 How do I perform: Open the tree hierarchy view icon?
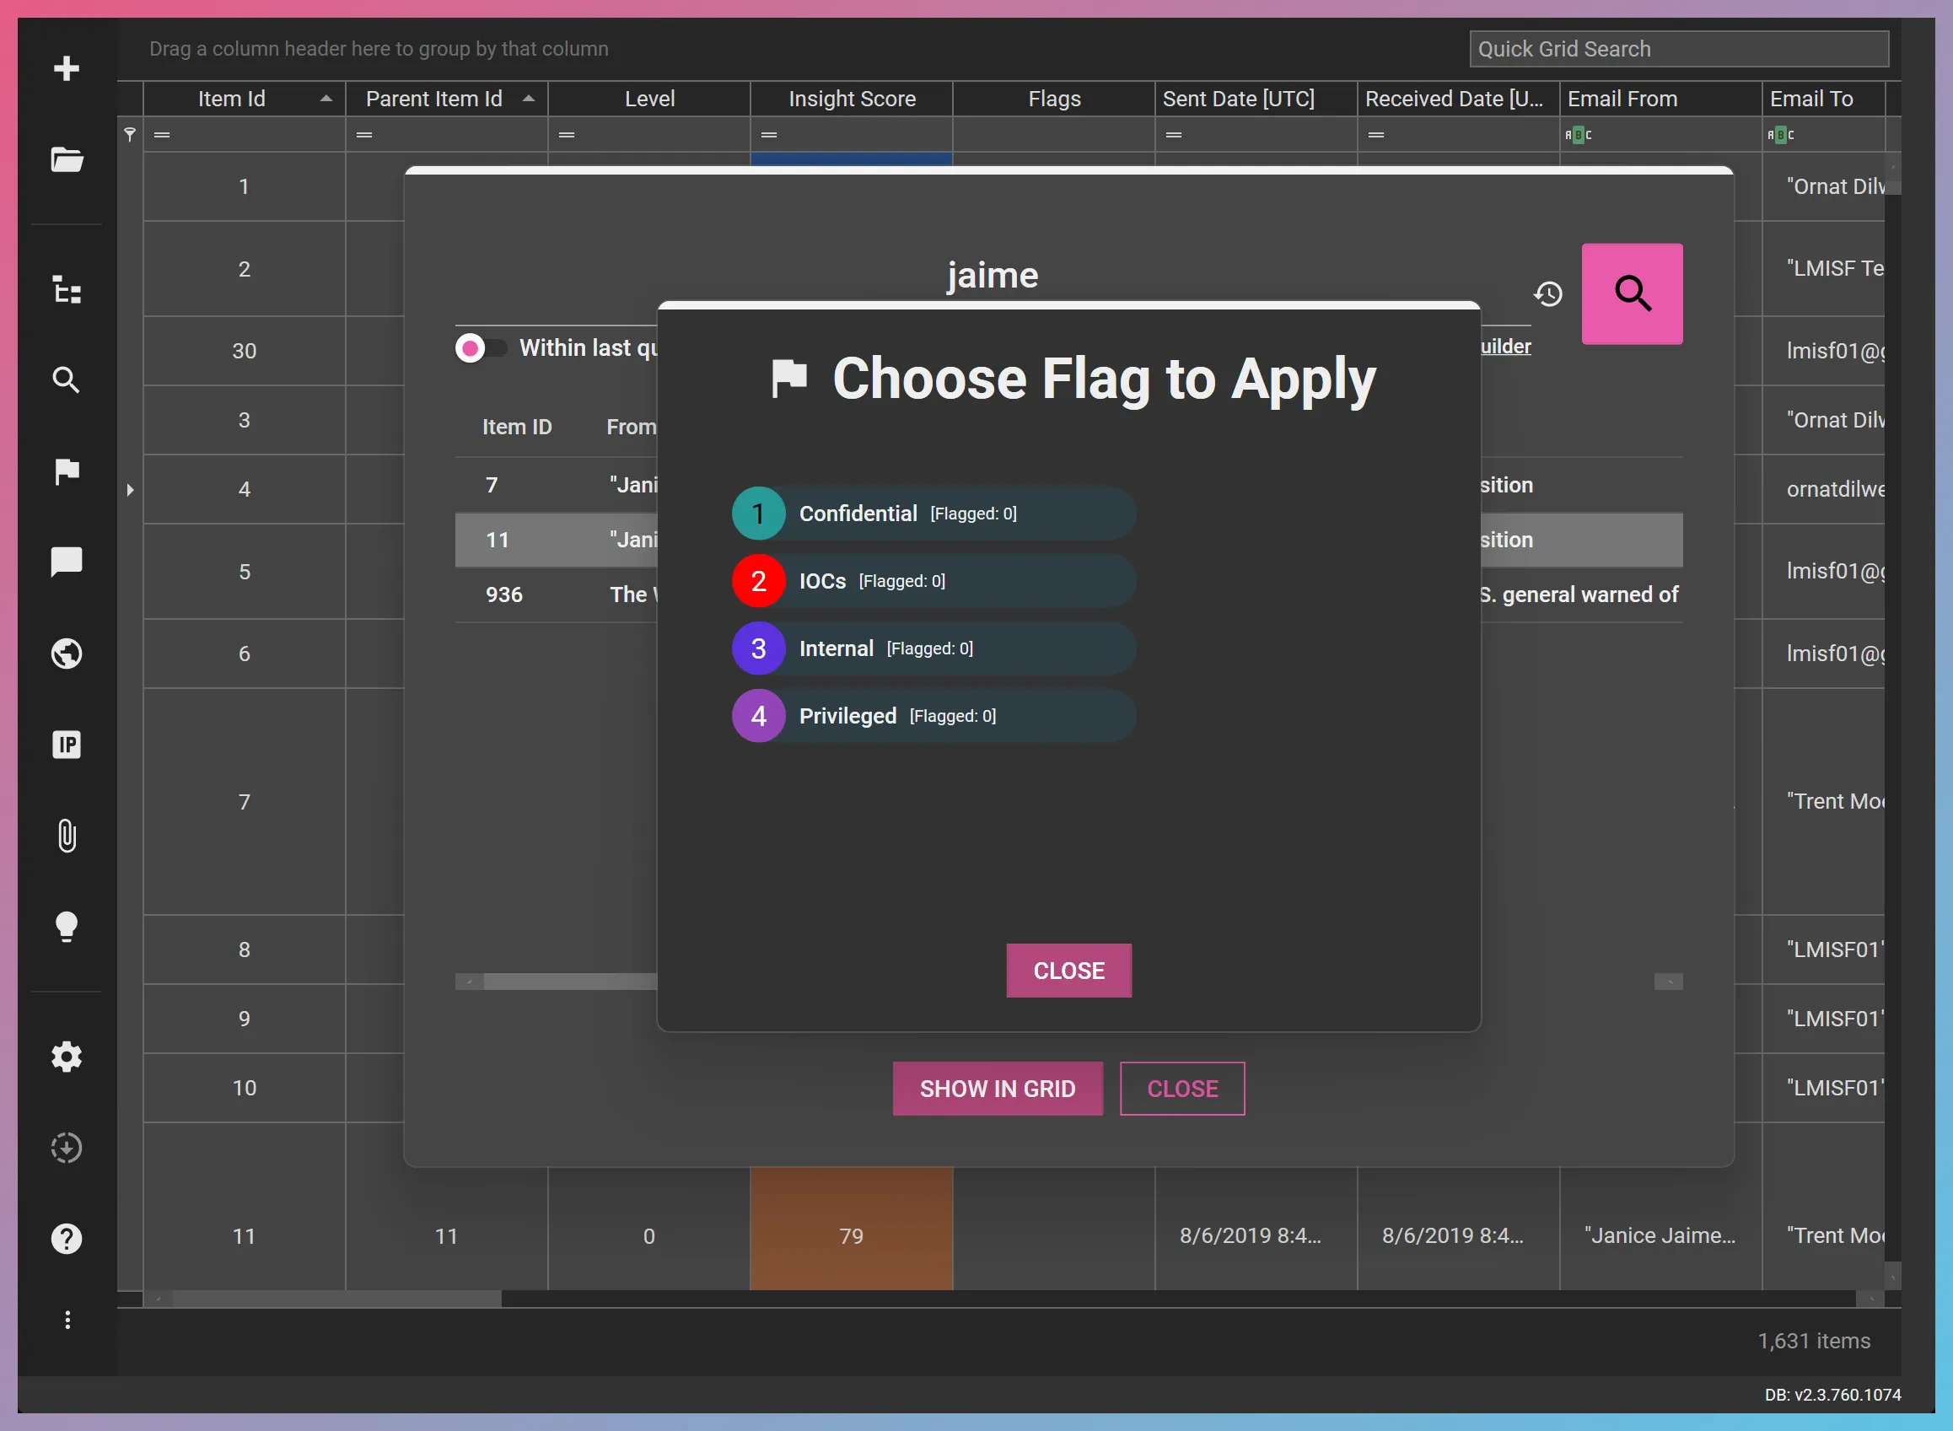coord(67,289)
